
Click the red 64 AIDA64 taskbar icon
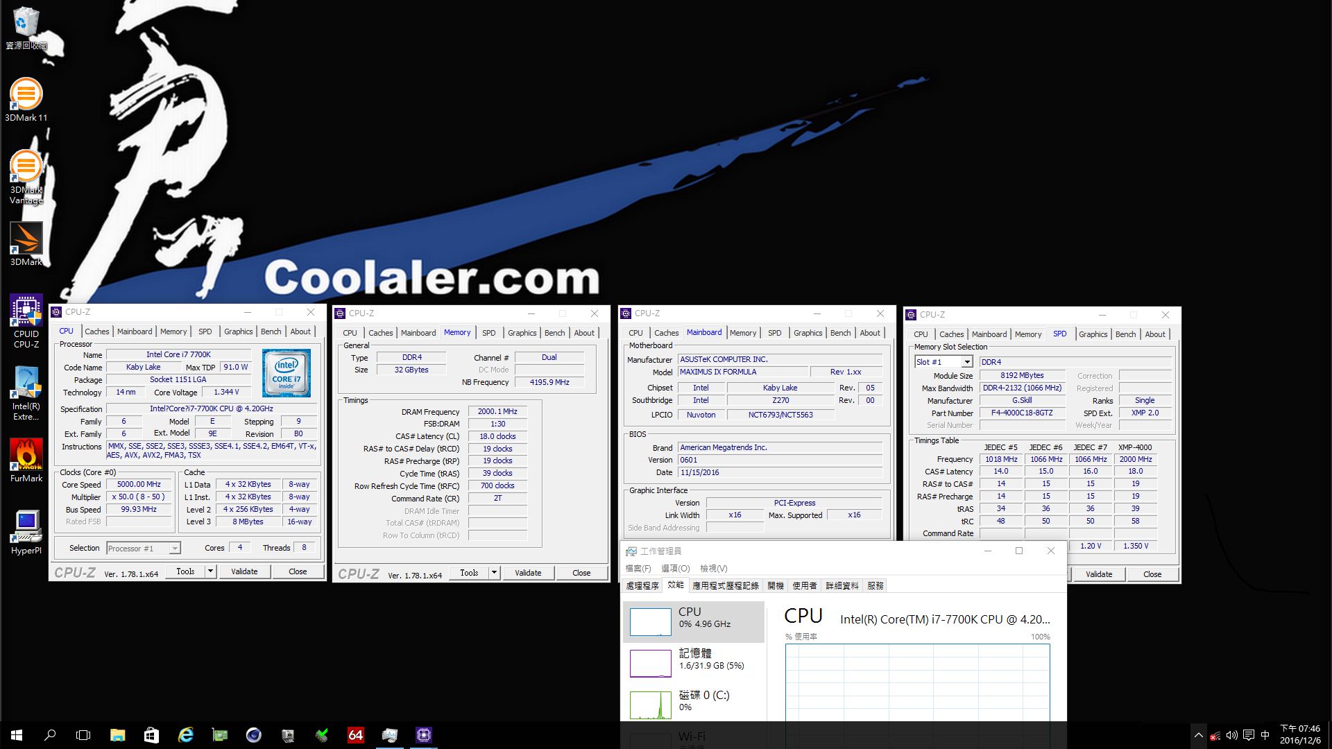355,735
